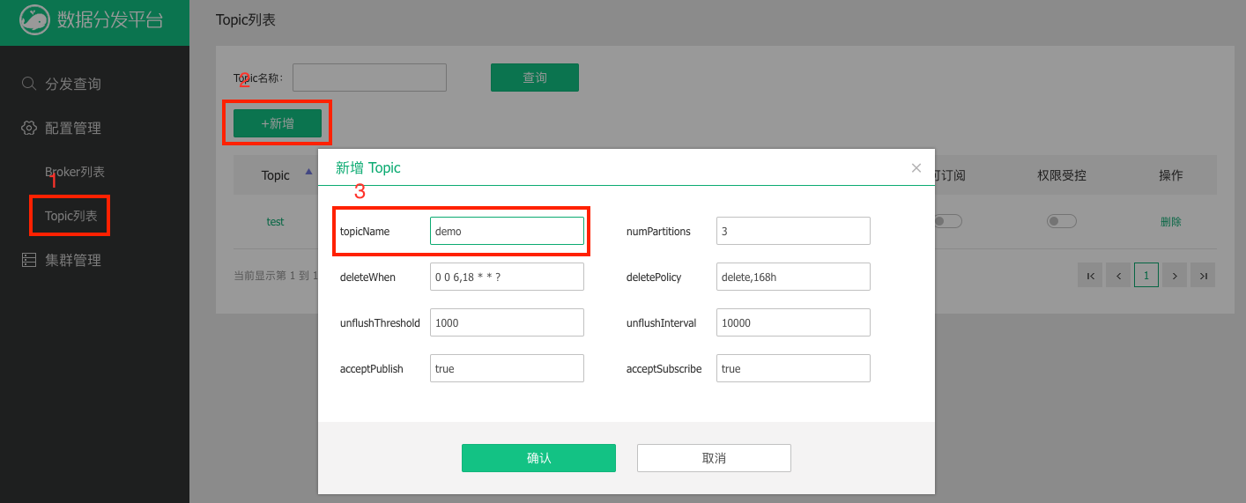The height and width of the screenshot is (503, 1246).
Task: Click the deletePolicy input field
Action: (793, 277)
